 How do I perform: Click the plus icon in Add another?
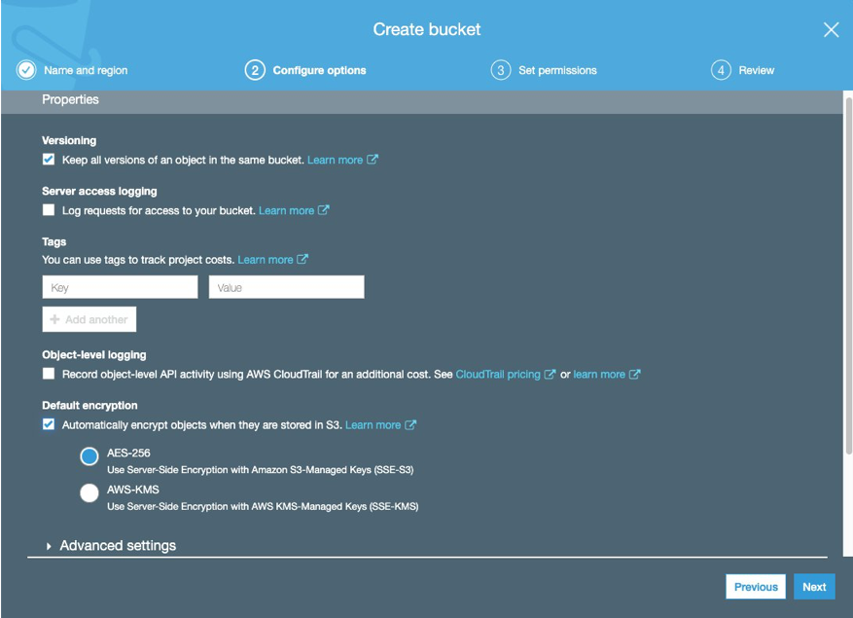pos(54,319)
